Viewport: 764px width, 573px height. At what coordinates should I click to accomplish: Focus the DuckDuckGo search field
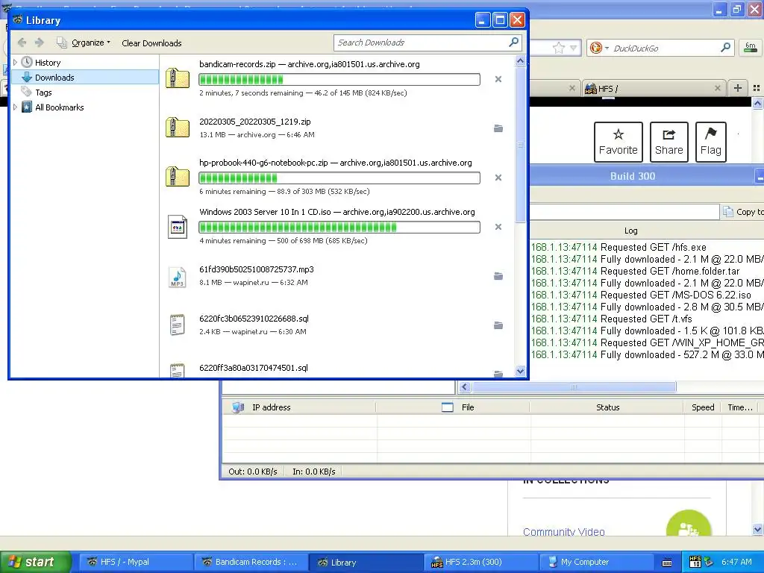click(665, 48)
